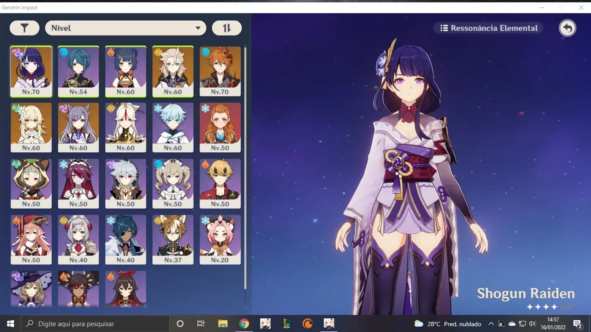Select Keqing's Electro portrait at Nv.60
Viewport: 591px width, 332px height.
[78, 128]
